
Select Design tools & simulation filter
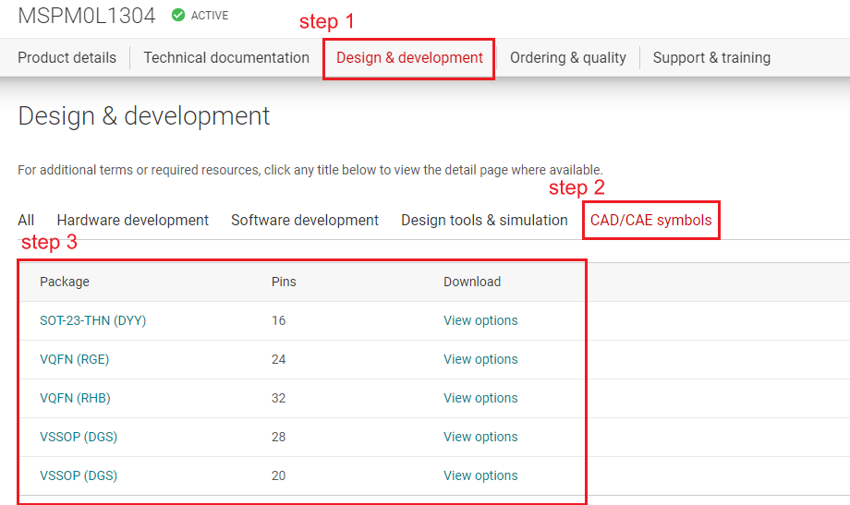point(484,220)
